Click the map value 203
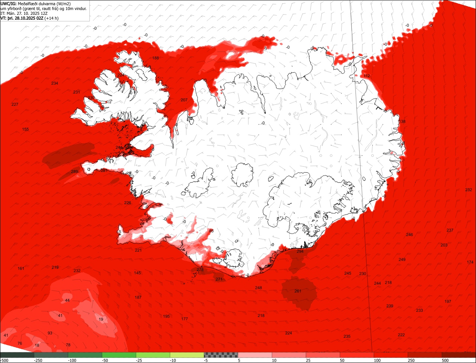 pos(444,245)
